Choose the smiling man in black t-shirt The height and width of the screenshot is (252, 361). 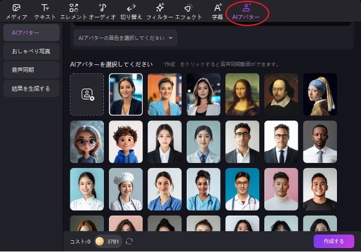pos(320,189)
